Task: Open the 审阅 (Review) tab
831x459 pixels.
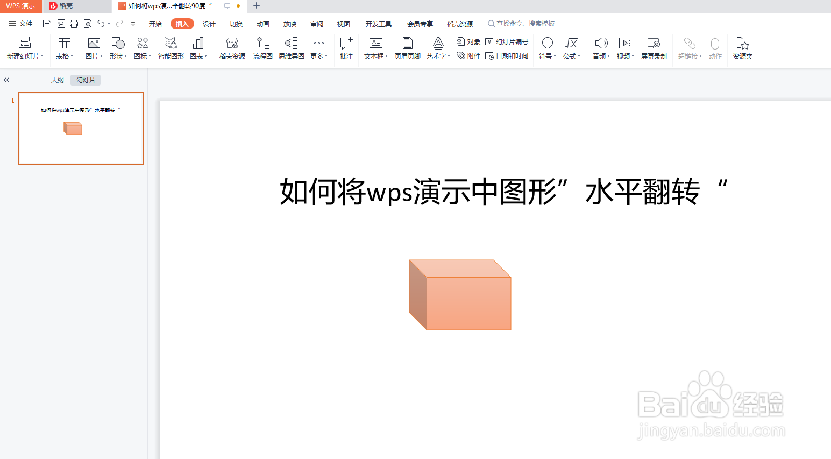Action: (x=317, y=24)
